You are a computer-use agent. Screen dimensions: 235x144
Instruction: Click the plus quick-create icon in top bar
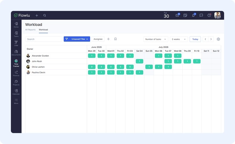pyautogui.click(x=37, y=15)
